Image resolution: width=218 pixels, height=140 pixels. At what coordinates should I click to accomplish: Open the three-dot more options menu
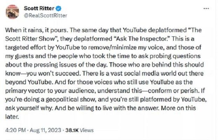[x=206, y=9]
